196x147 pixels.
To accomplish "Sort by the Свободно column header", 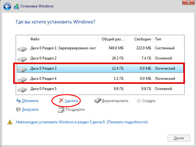I will point(139,39).
